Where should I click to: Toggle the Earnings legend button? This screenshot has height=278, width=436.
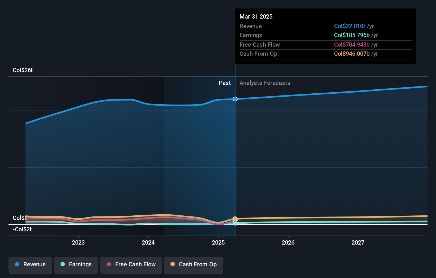76,265
